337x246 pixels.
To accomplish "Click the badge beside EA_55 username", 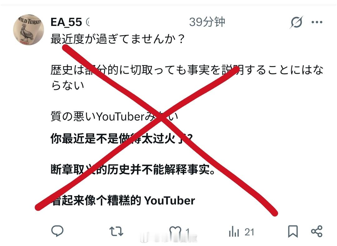I will click(88, 22).
